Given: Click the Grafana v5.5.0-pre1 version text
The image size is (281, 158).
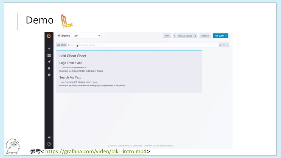Looking at the screenshot, I should tap(159, 146).
